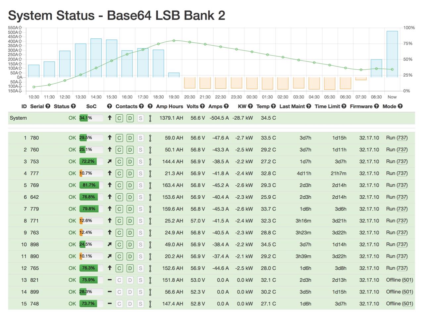
Task: Click the thermometer icon in System row
Action: click(150, 118)
